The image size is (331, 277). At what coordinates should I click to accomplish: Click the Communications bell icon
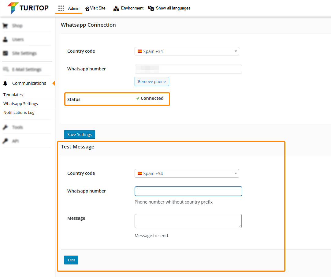[x=5, y=83]
